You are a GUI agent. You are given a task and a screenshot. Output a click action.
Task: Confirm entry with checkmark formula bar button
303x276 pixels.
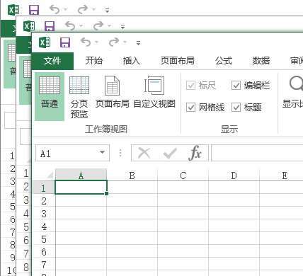(x=170, y=153)
